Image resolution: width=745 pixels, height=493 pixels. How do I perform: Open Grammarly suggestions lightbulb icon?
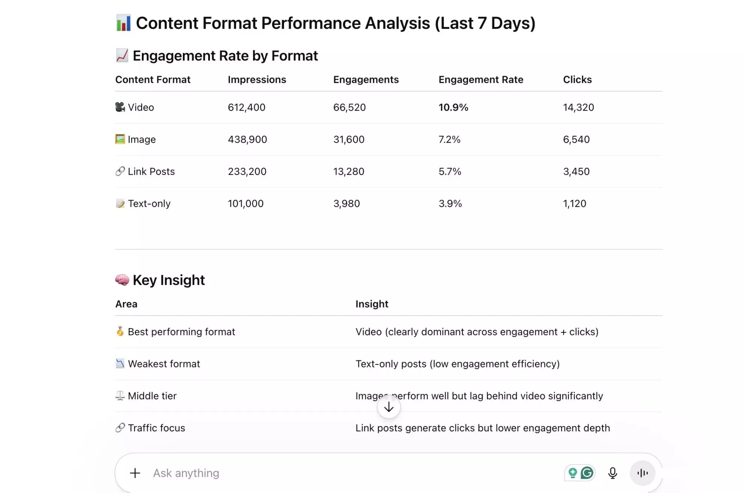[x=573, y=473]
